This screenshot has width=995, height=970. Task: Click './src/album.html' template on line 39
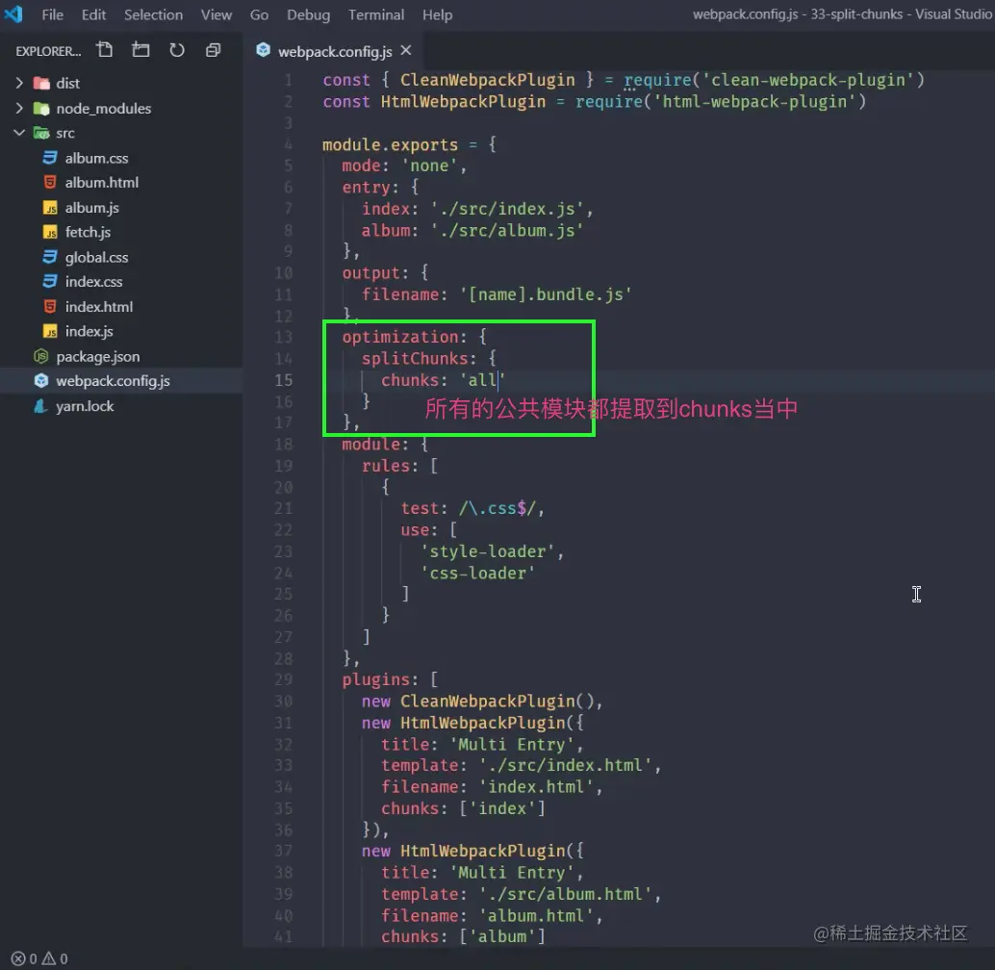[x=566, y=894]
